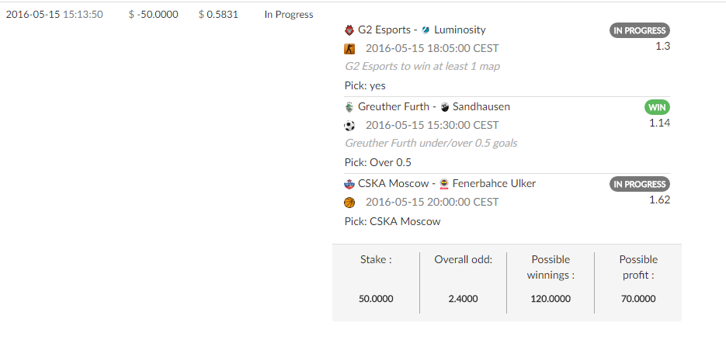Click the G2 Esports team logo
This screenshot has height=340, width=726.
pyautogui.click(x=349, y=30)
